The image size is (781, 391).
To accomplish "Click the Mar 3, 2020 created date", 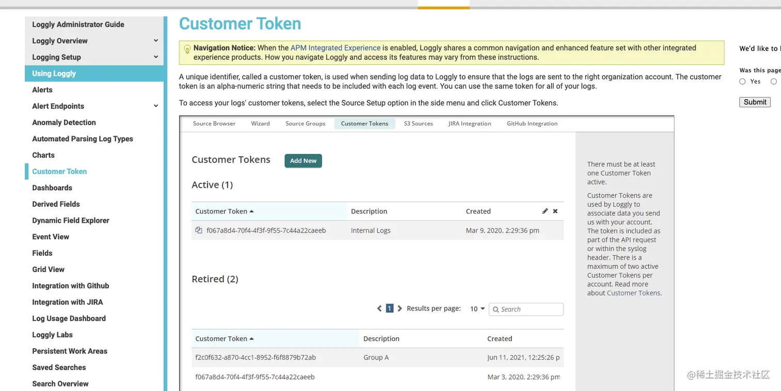I will (x=524, y=377).
